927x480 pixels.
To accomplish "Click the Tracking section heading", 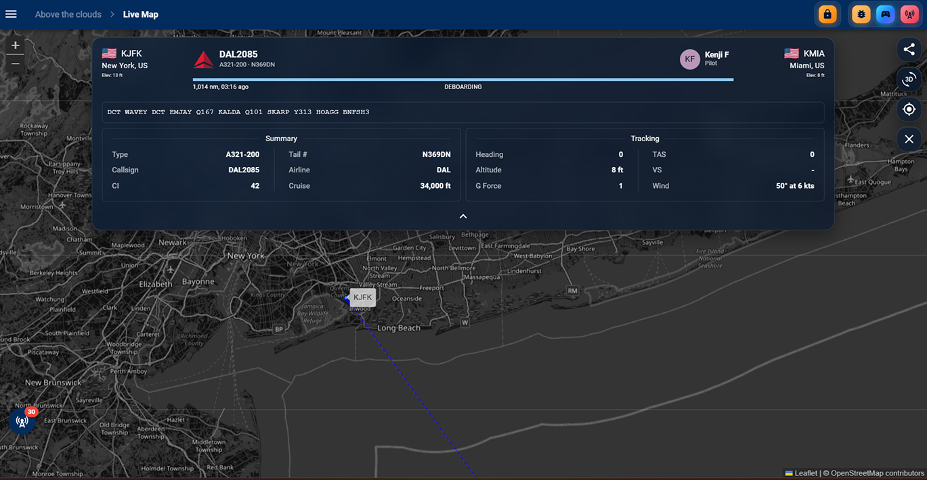I will pos(645,139).
